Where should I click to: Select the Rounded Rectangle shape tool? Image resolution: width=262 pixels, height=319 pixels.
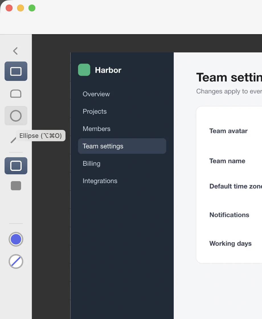16,94
